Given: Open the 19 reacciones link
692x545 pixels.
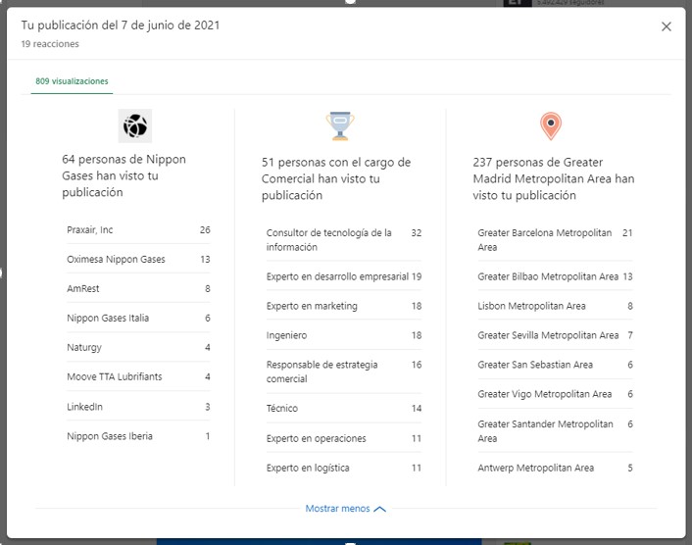Looking at the screenshot, I should (50, 44).
